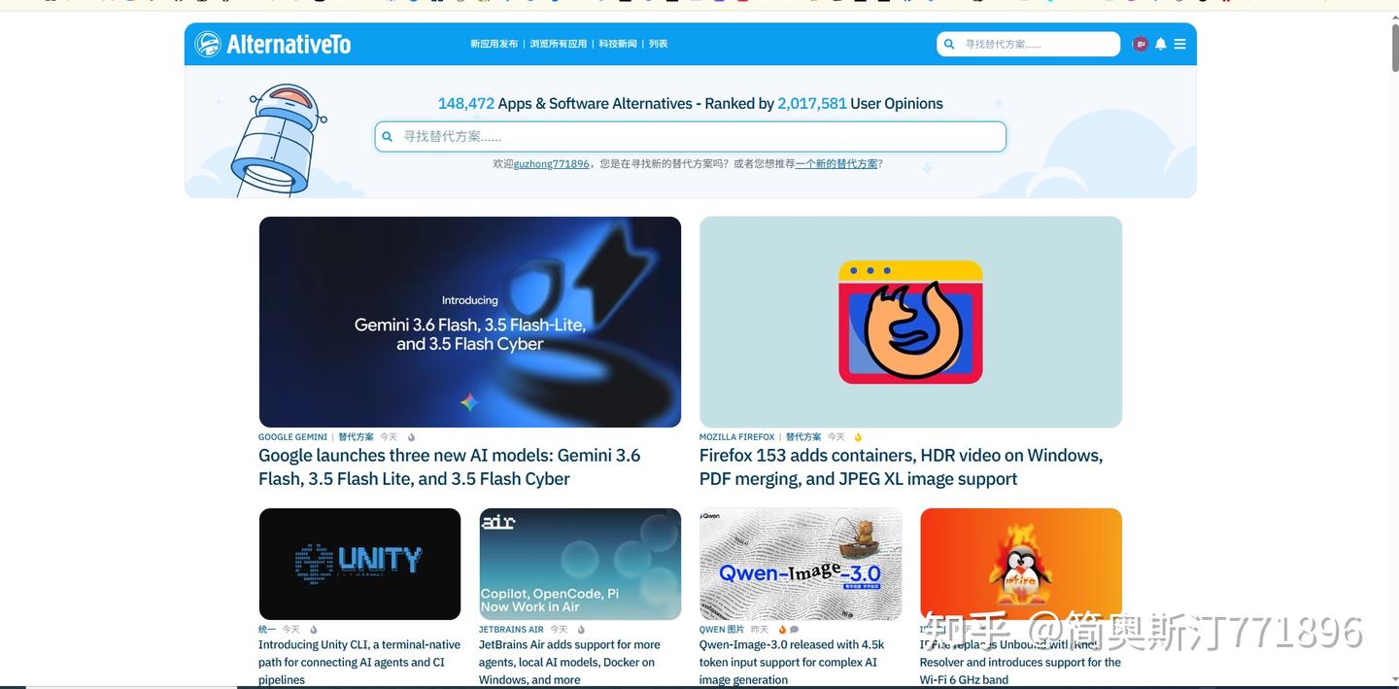Screen dimensions: 1399x689
Task: Open the MOZILLA FIREFOX tag link
Action: (x=737, y=437)
